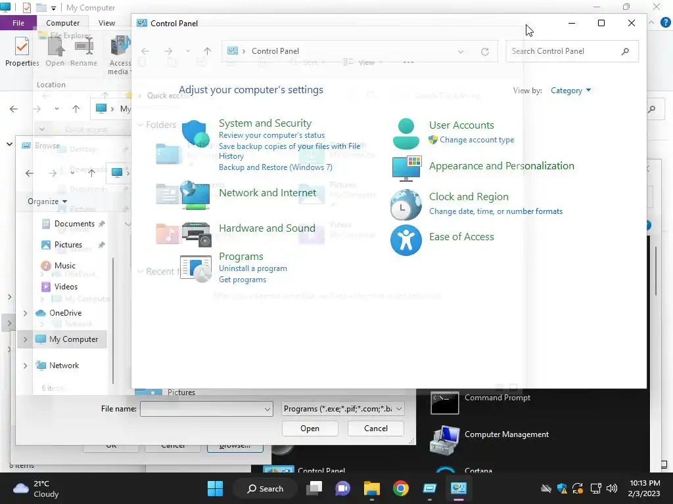673x504 pixels.
Task: Open the File tab in My Computer
Action: coord(18,23)
